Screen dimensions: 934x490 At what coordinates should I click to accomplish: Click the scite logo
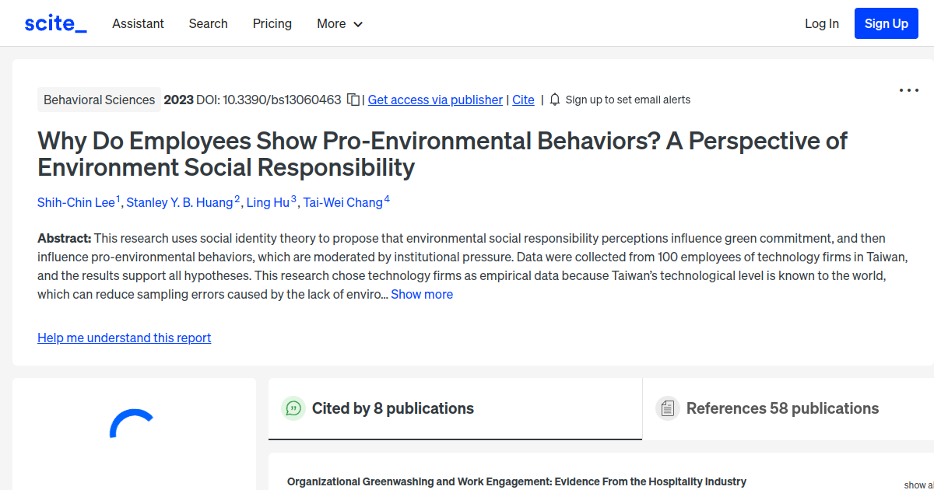click(54, 23)
